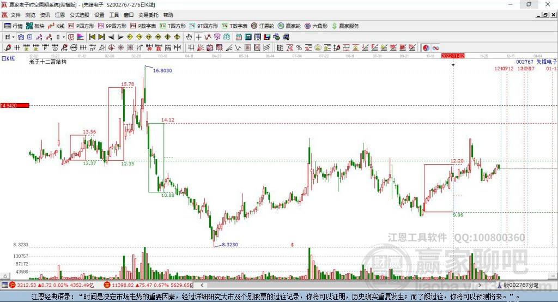Jump to first bar arrow icon
This screenshot has width=558, height=302.
point(92,37)
